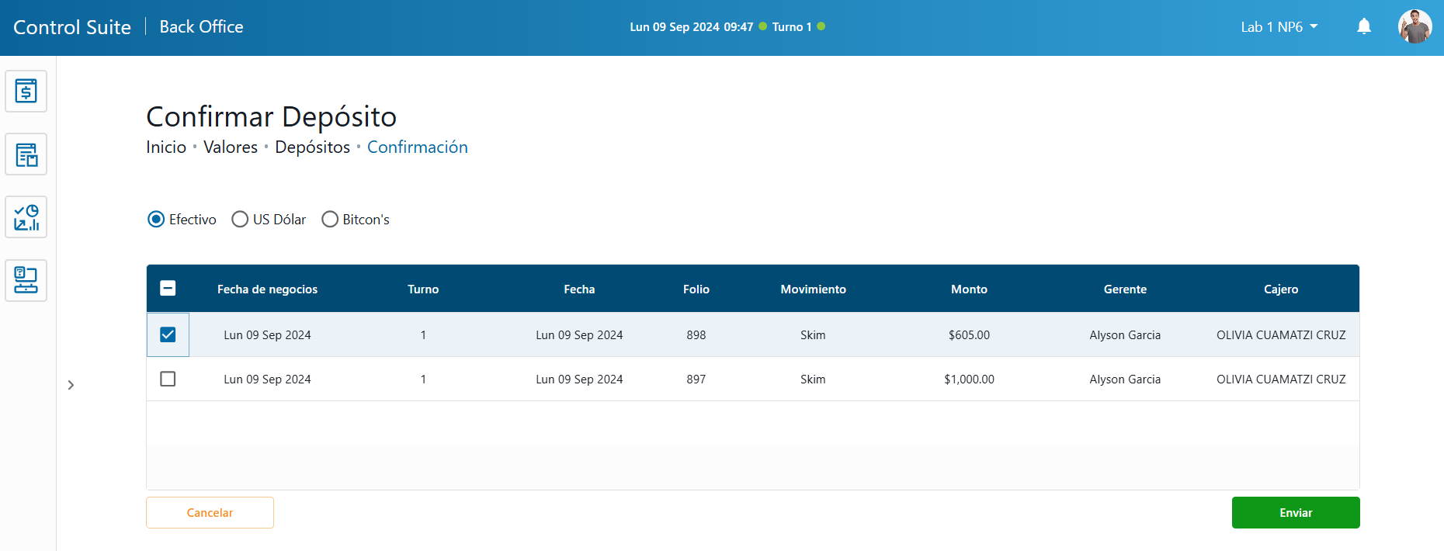The width and height of the screenshot is (1444, 551).
Task: Open the terminal station sidebar icon
Action: 26,280
